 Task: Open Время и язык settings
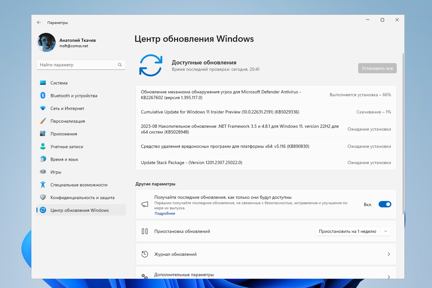coord(81,159)
